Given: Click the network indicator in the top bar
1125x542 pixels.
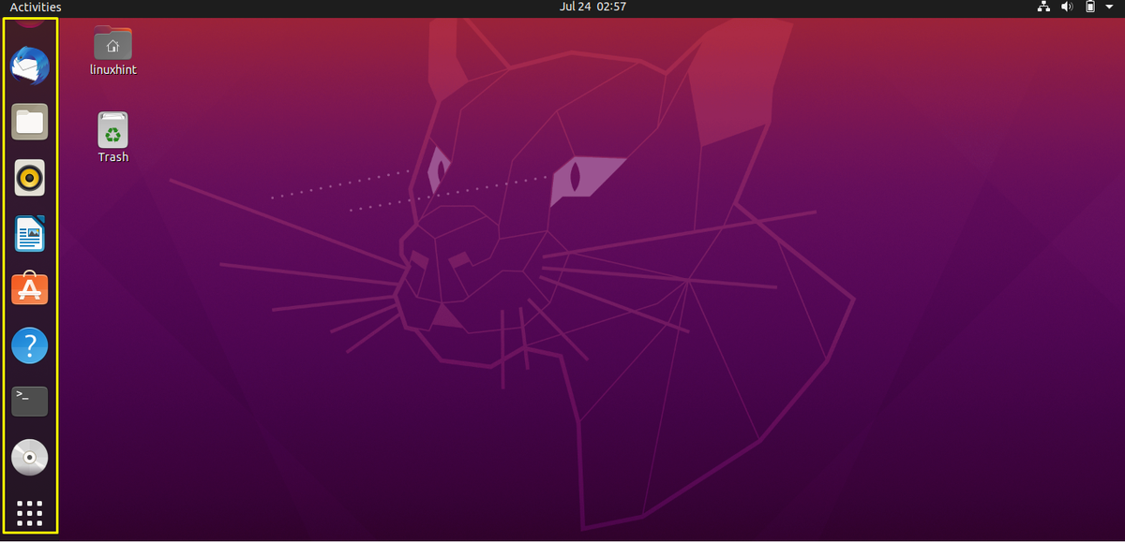Looking at the screenshot, I should click(x=1043, y=7).
